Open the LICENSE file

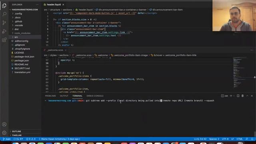coord(25,53)
